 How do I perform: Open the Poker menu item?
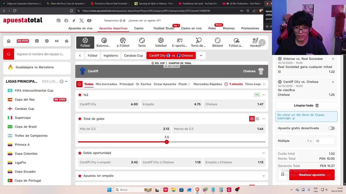[212, 28]
